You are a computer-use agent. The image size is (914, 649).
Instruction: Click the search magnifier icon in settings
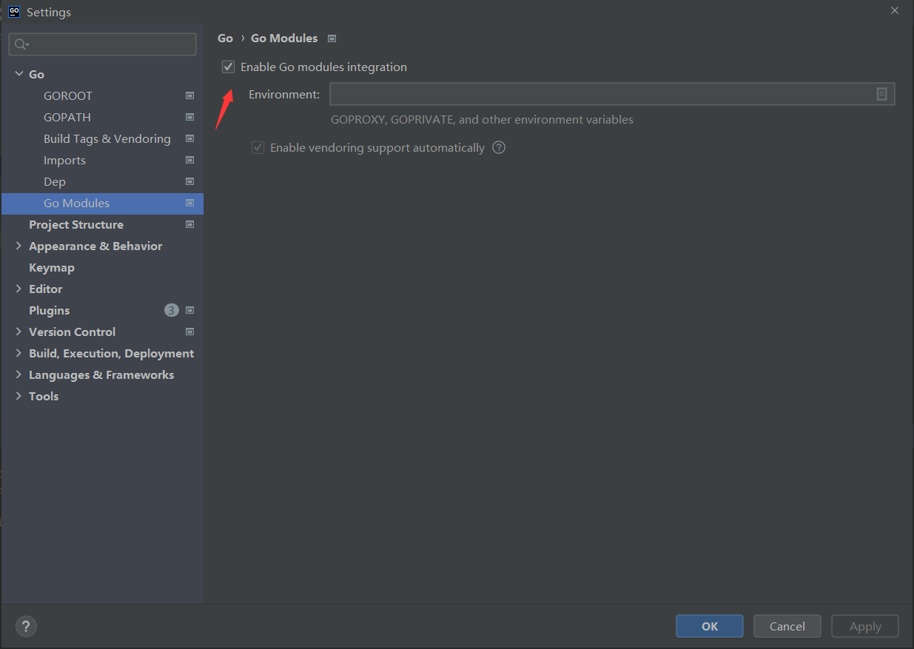point(21,44)
